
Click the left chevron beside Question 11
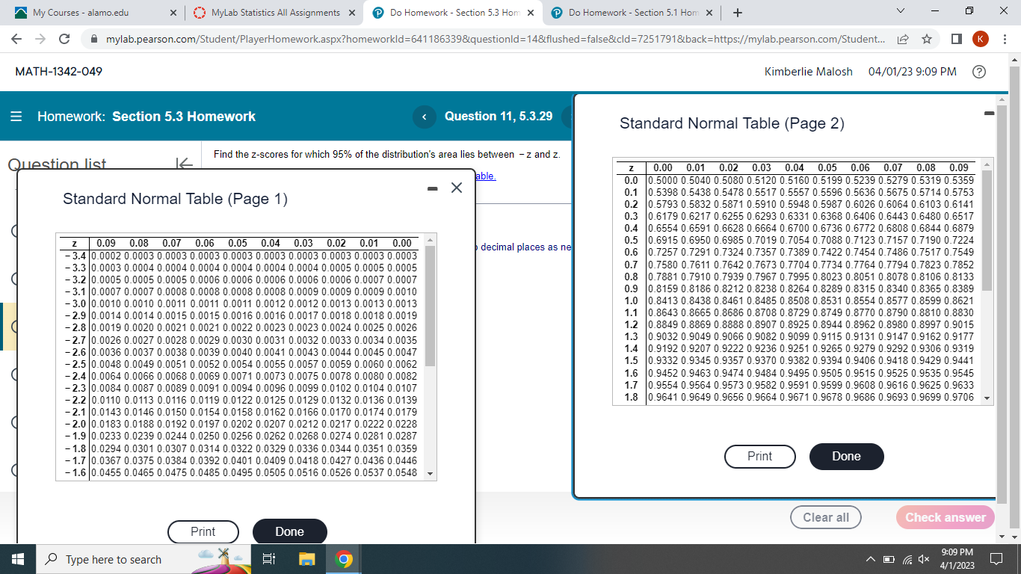(424, 117)
